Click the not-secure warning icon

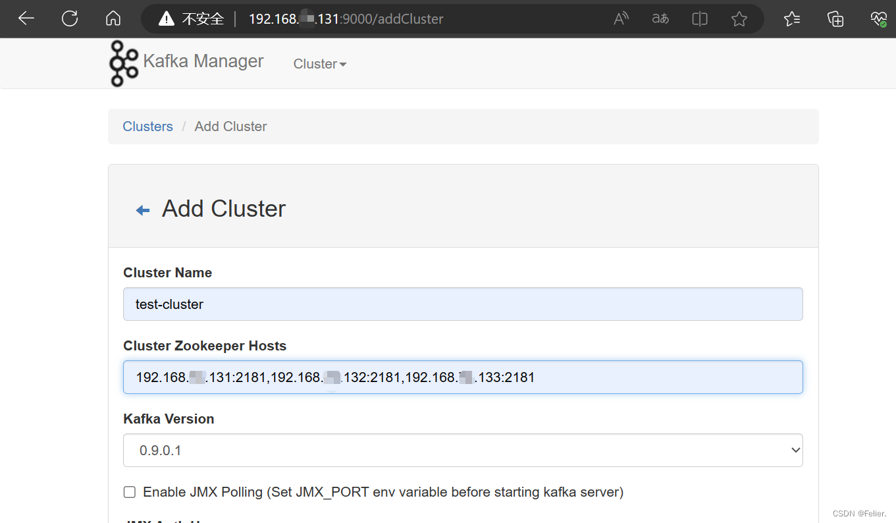[167, 19]
